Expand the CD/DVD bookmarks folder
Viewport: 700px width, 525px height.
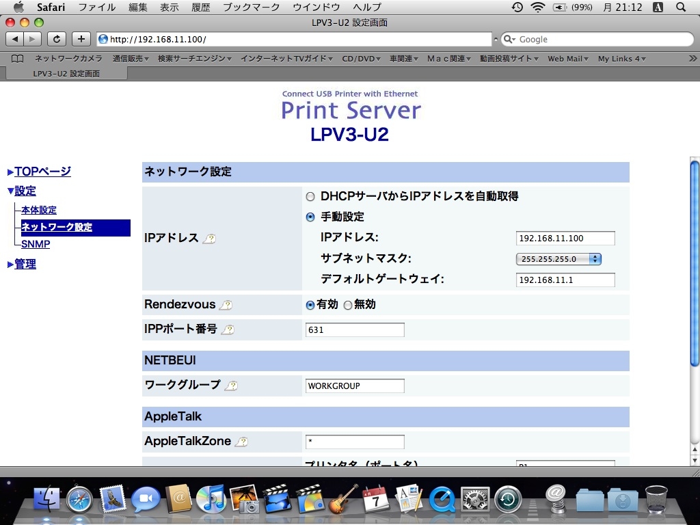point(361,59)
